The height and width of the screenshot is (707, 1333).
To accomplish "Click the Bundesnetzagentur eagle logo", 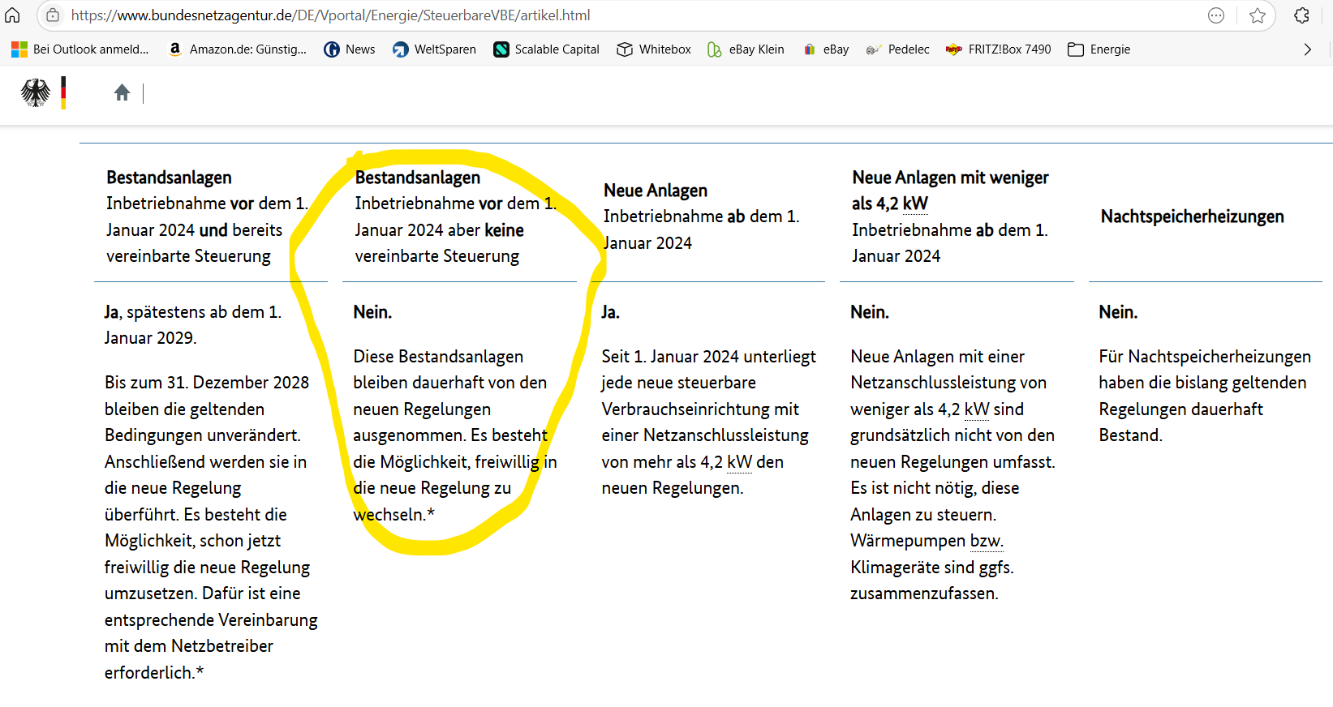I will tap(36, 92).
